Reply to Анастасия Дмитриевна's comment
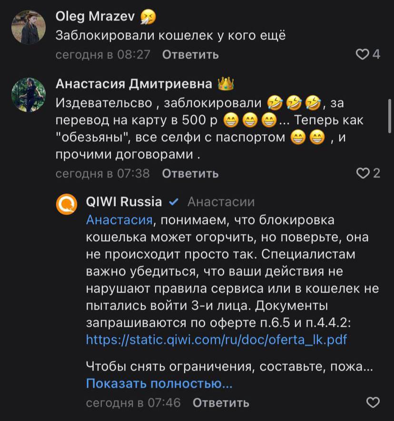This screenshot has width=394, height=421. (190, 173)
